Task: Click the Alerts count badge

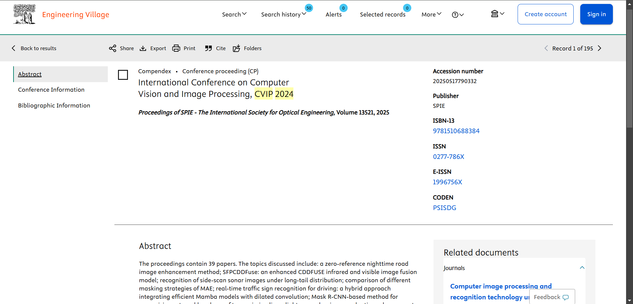Action: coord(344,8)
